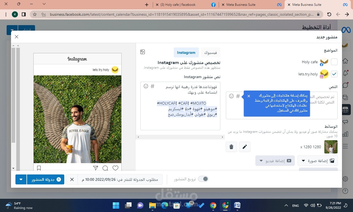This screenshot has height=212, width=353.
Task: Clear the scheduled date 2022/09/26
Action: (72, 179)
